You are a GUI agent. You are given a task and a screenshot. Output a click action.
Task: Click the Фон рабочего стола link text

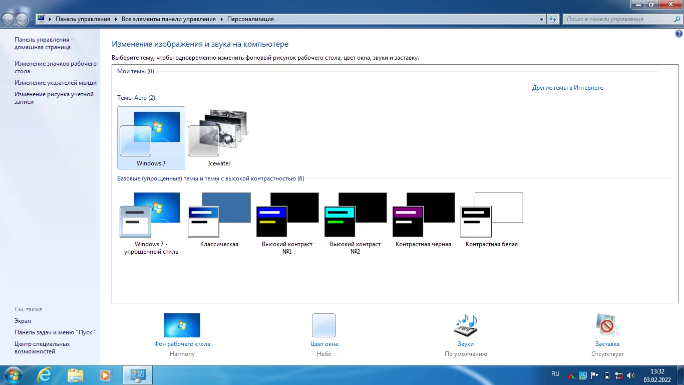(x=182, y=344)
